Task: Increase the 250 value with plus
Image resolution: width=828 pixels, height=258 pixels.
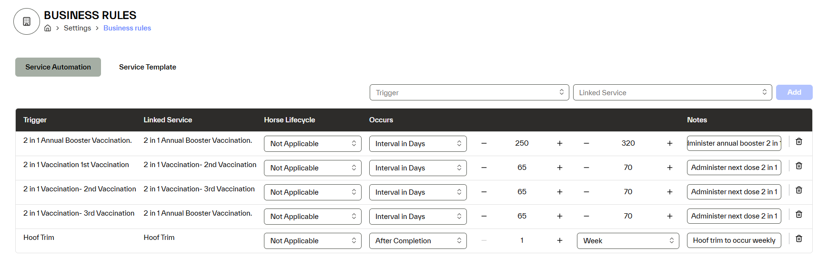Action: click(560, 143)
